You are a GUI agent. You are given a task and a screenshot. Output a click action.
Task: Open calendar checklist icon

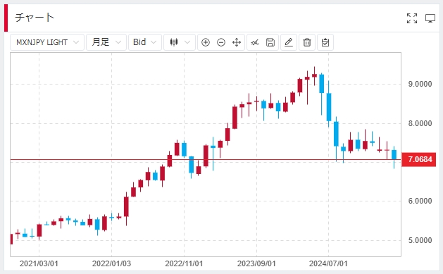coord(325,42)
